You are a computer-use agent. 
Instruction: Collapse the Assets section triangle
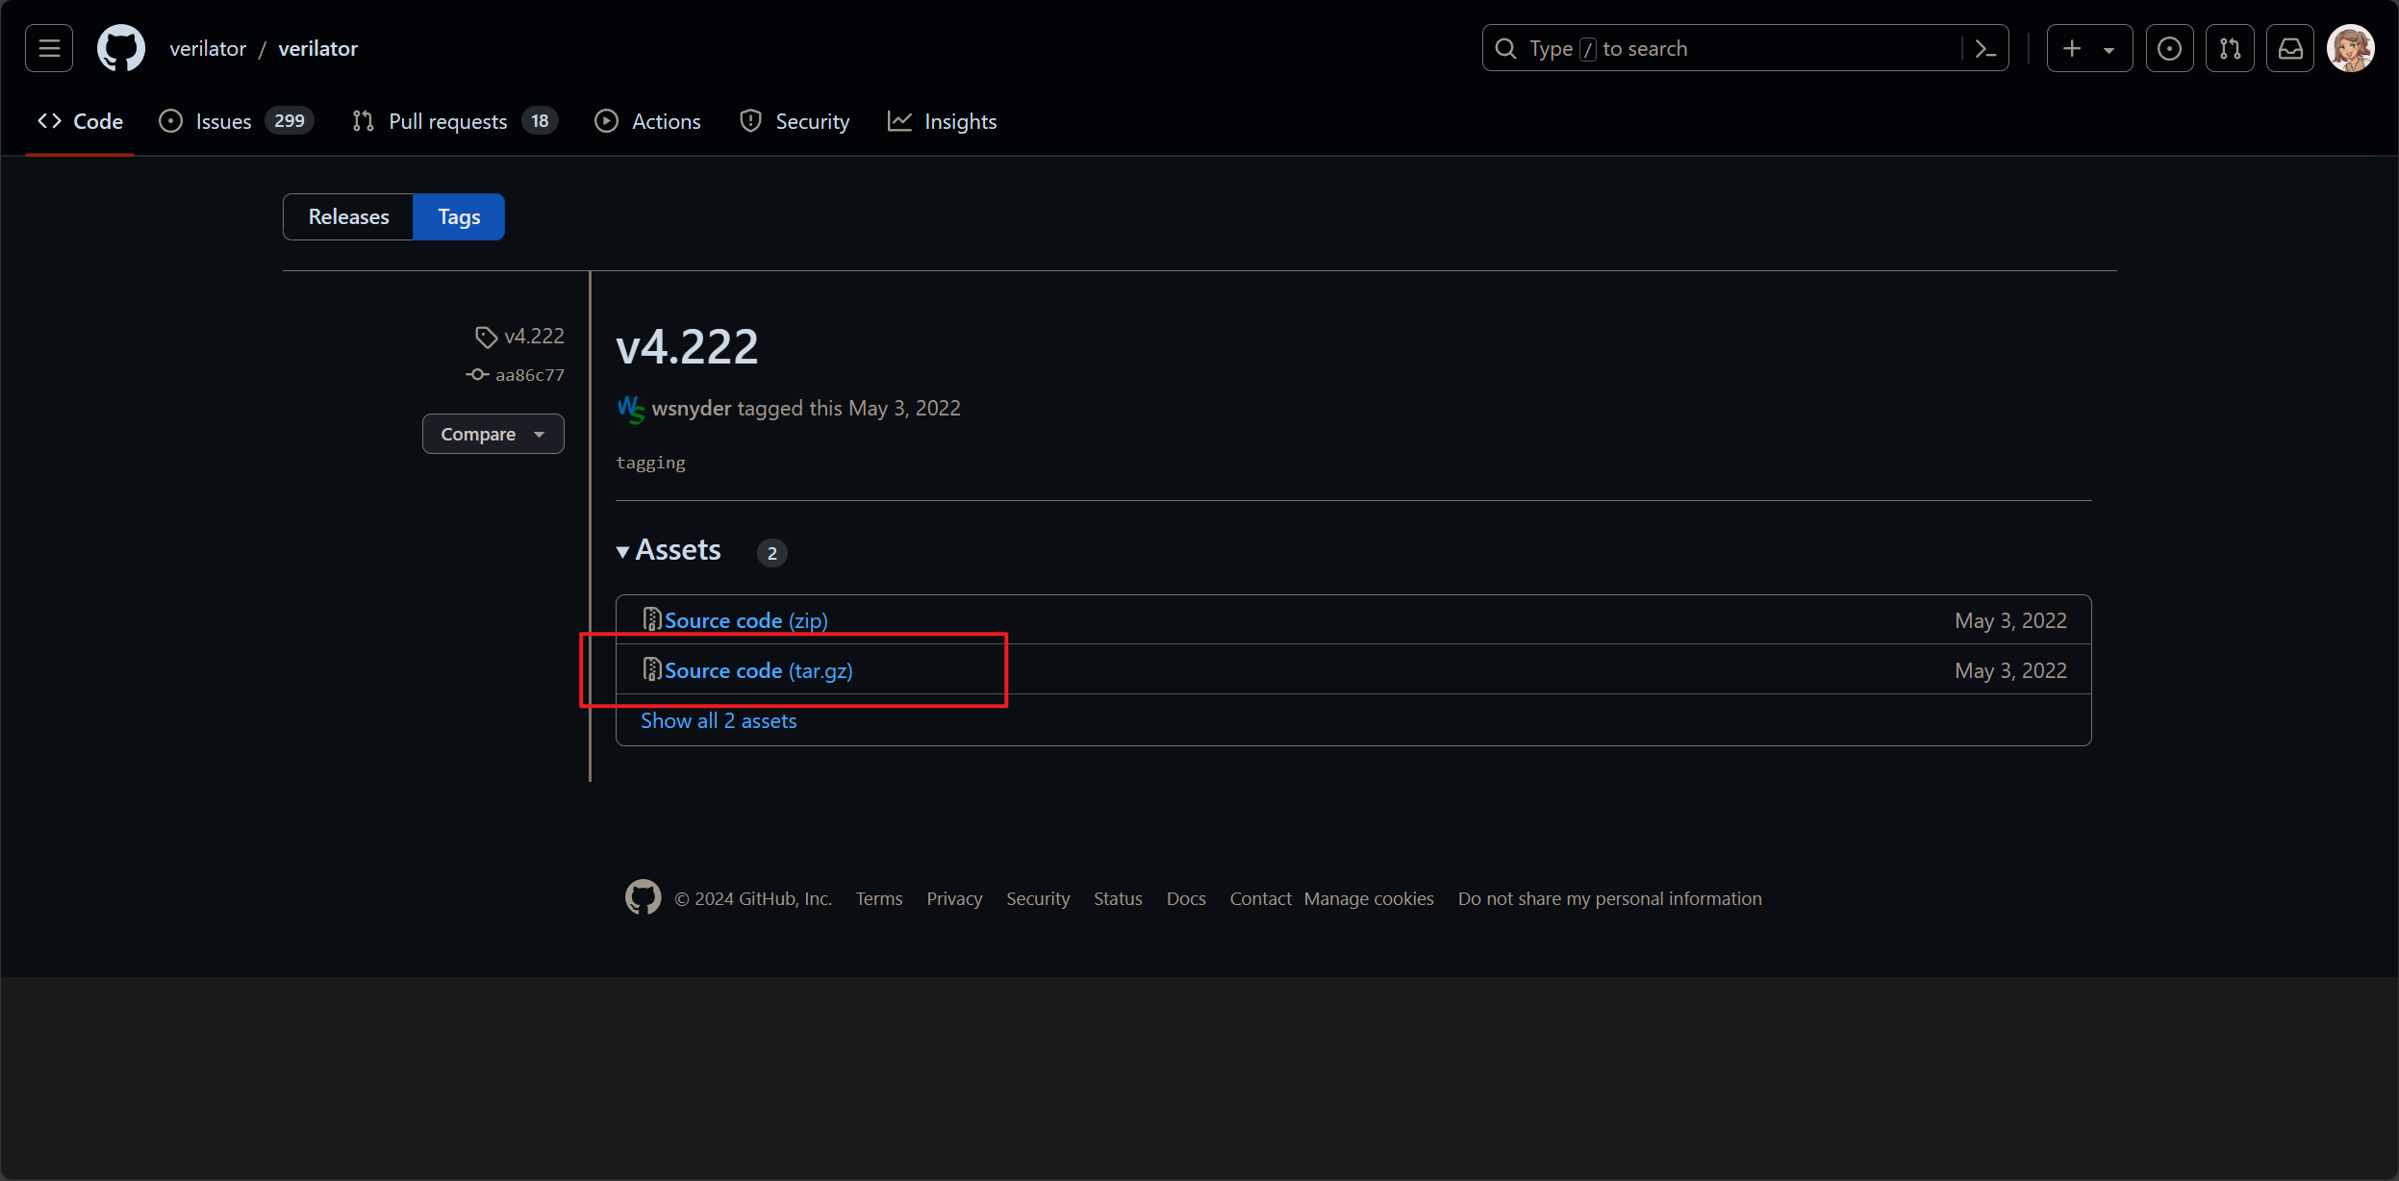tap(623, 551)
